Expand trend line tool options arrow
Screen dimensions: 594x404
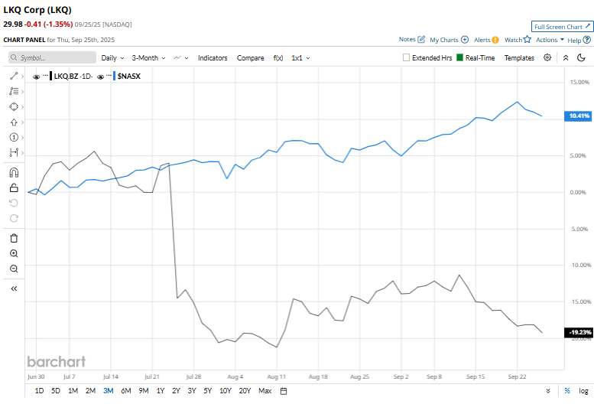click(x=23, y=77)
